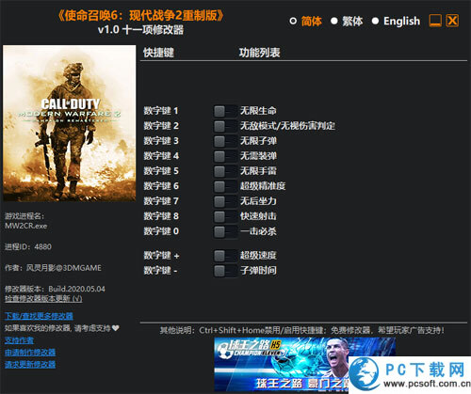Screen dimensions: 471x394
Task: Enable 超级速度 toggle
Action: coord(225,256)
